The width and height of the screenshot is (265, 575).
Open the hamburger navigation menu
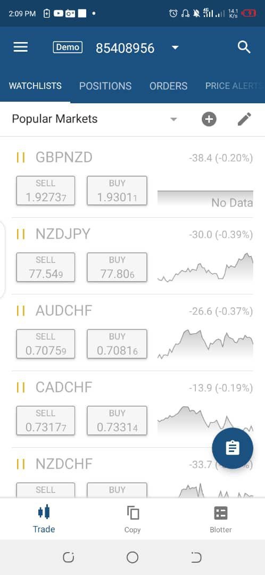point(21,47)
